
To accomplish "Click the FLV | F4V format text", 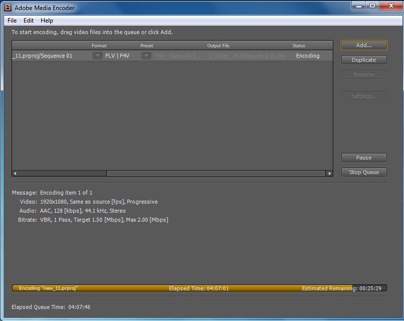I will [117, 56].
